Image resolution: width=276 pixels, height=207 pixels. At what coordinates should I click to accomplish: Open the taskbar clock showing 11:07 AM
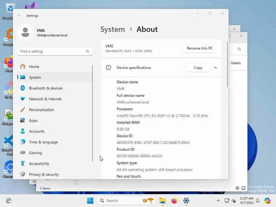click(247, 201)
